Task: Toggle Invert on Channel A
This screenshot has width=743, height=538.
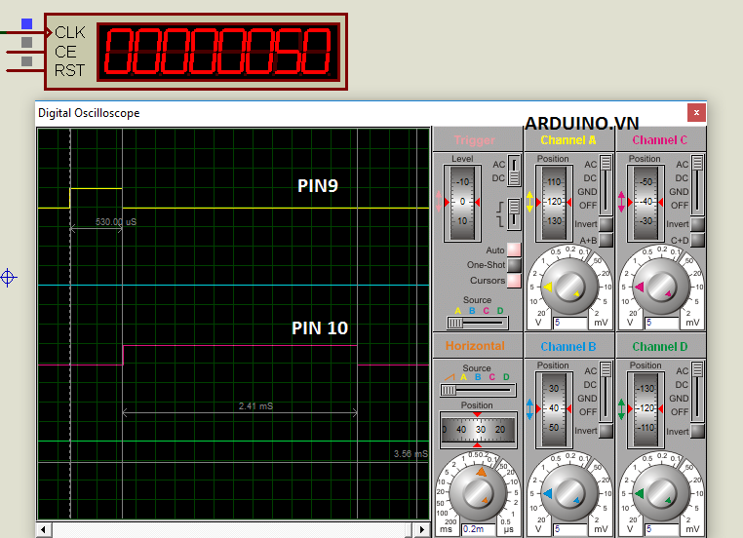Action: 606,224
